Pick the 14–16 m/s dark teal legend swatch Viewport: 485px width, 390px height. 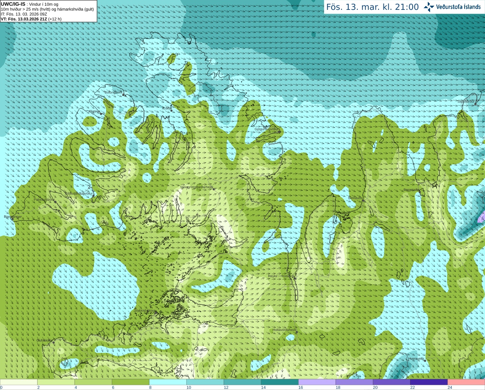280,382
